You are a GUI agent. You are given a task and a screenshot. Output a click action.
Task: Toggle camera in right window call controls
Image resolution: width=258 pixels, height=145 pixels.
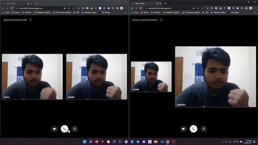coord(183,129)
